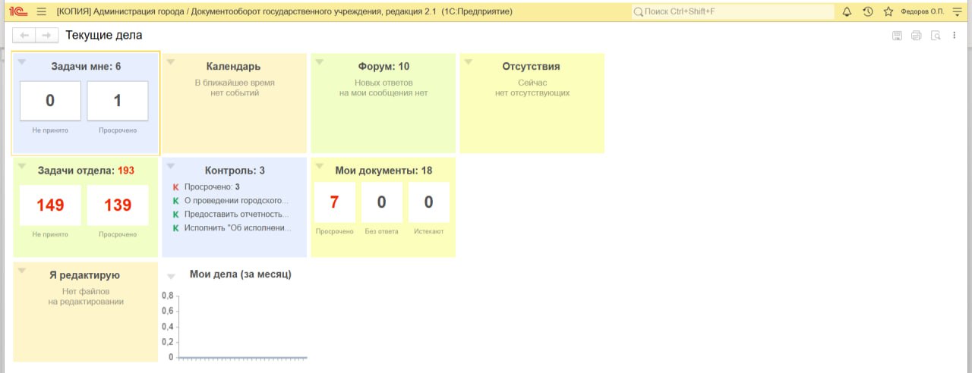
Task: Click the 149 Не принято tile
Action: [50, 205]
